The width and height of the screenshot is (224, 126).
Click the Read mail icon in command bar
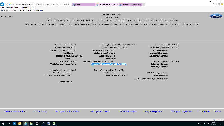(x=12, y=11)
